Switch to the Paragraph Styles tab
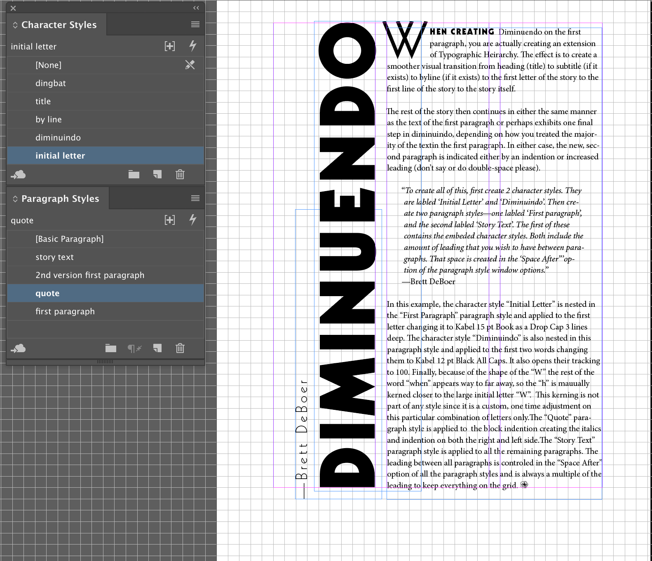Viewport: 652px width, 561px height. [60, 199]
